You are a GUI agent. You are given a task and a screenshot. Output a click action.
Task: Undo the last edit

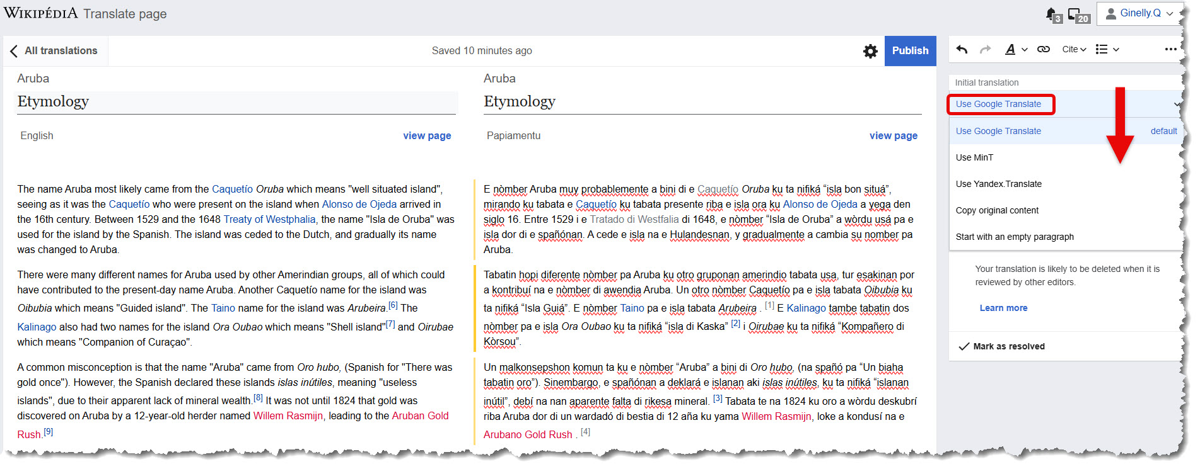[x=962, y=49]
